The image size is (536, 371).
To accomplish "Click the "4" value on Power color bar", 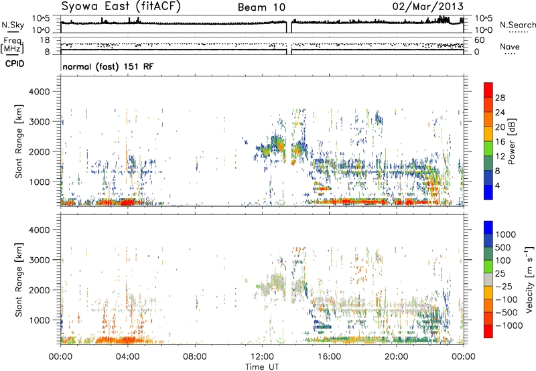I will (498, 185).
